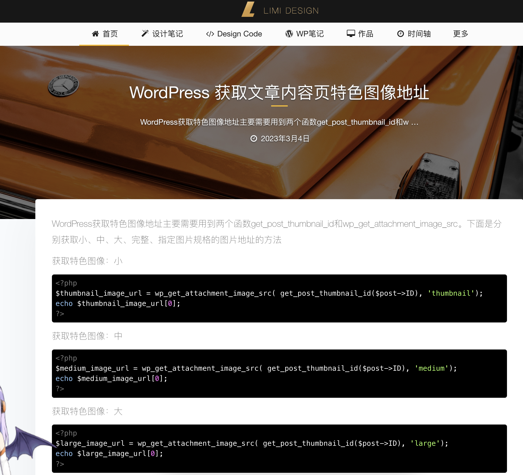The image size is (523, 475).
Task: Click the clock icon beside 时间轴
Action: pos(400,34)
